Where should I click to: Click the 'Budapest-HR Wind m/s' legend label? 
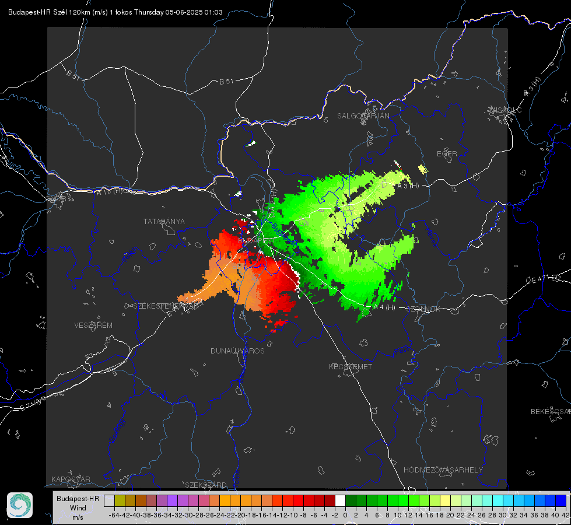(x=78, y=508)
